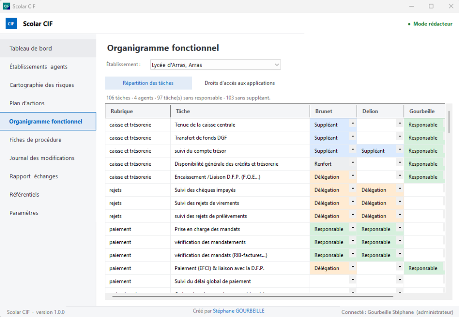Select Organigramme fonctionnel sidebar item

(x=48, y=121)
